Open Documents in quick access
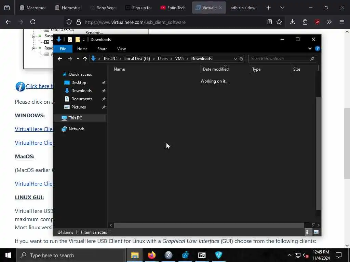The height and width of the screenshot is (262, 350). coord(82,99)
